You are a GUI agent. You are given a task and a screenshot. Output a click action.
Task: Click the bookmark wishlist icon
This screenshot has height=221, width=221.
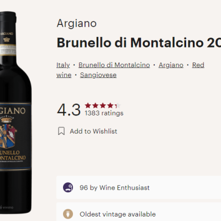(x=61, y=131)
